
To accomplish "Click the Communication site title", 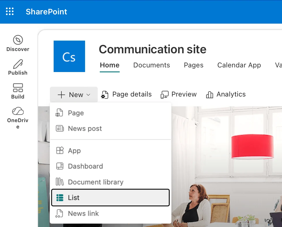I will click(153, 49).
